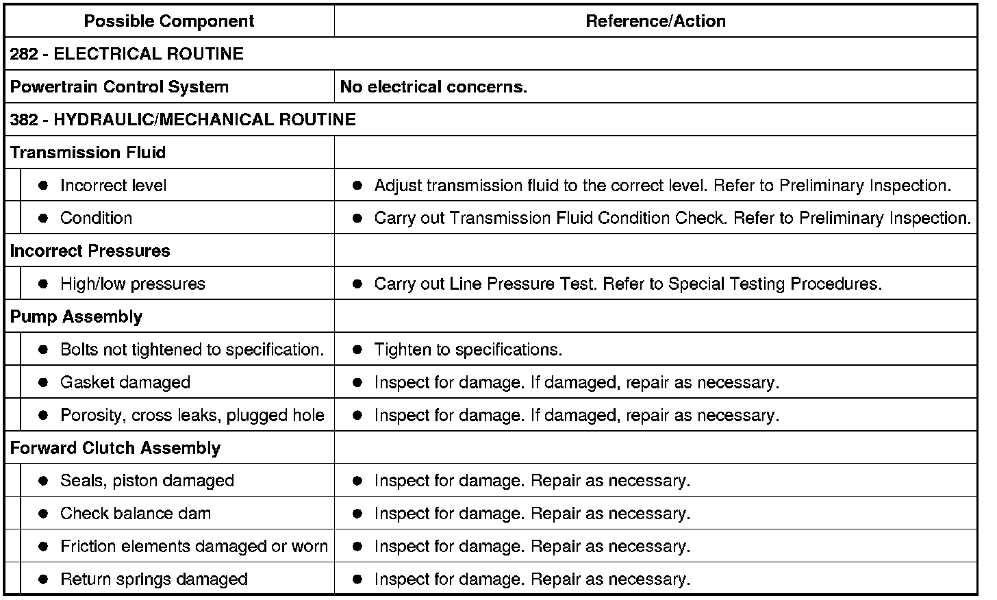Click the Possible Component column header
997x600 pixels.
pyautogui.click(x=169, y=21)
